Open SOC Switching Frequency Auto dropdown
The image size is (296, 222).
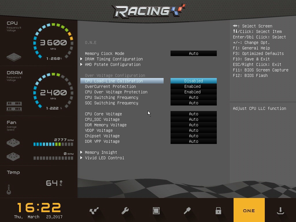[x=193, y=103]
